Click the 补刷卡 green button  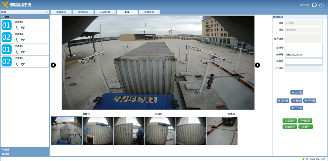tap(306, 126)
